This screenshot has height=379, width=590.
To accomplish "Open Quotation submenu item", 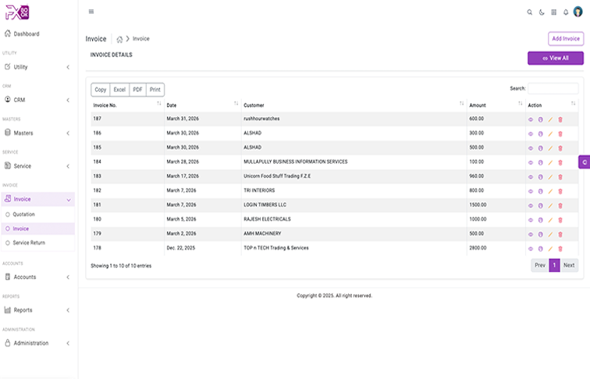I will tap(24, 214).
